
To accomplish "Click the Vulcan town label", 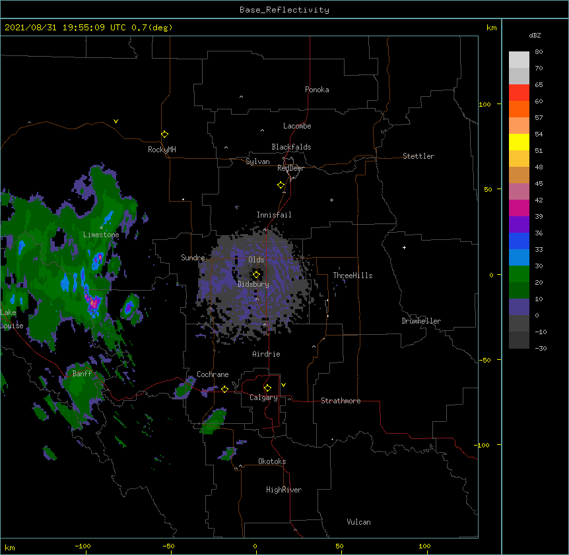I will pyautogui.click(x=358, y=522).
